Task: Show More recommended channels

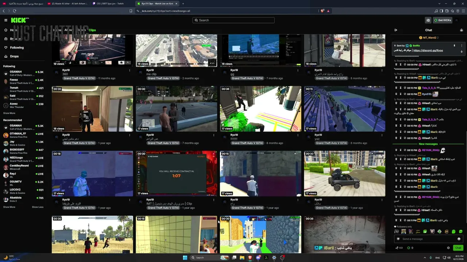Action: point(9,207)
